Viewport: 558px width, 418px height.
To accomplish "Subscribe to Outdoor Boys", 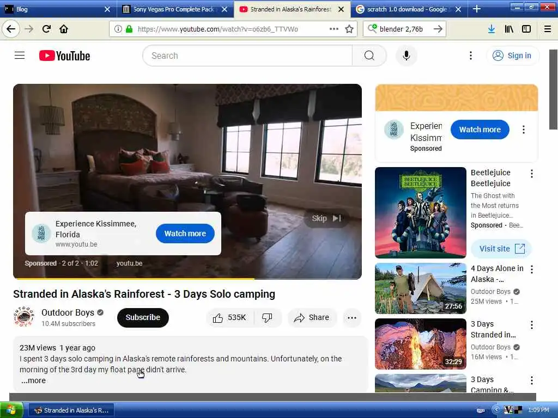I will tap(143, 317).
